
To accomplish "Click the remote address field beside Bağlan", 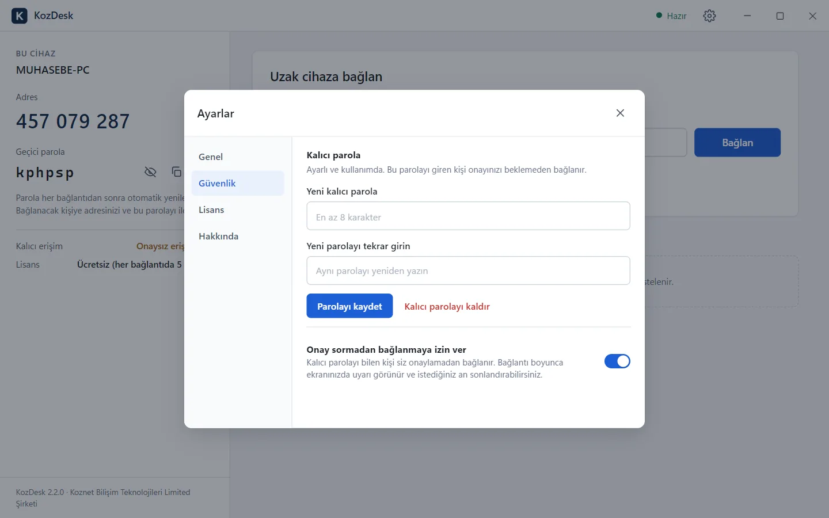I will tap(666, 142).
